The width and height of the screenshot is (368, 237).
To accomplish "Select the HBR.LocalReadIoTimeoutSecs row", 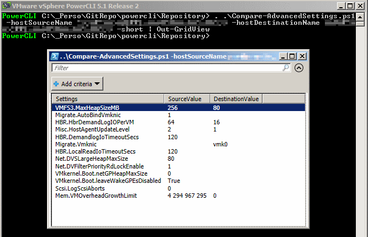I will (x=178, y=151).
